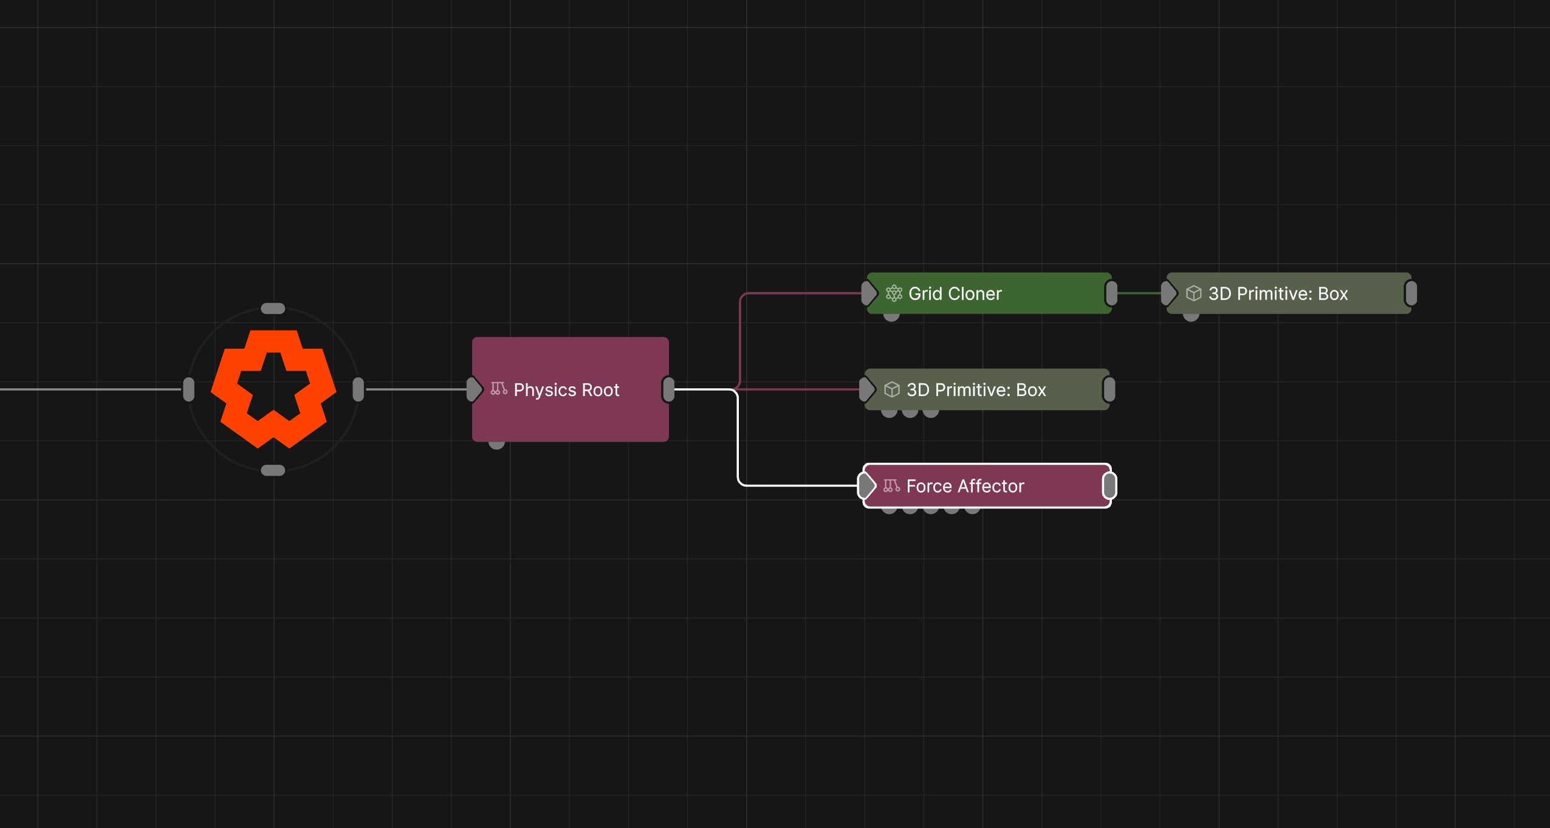
Task: Click the root node's bottom connector
Action: [x=273, y=470]
